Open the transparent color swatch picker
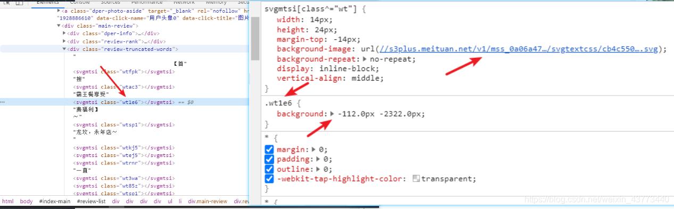This screenshot has height=209, width=674. [416, 179]
